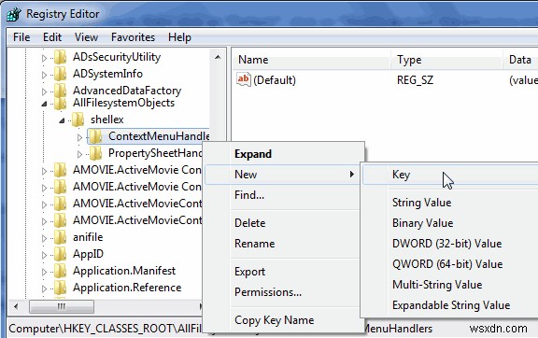This screenshot has width=538, height=338.
Task: Expand the ContextMenuHandlers node arrow
Action: click(79, 137)
